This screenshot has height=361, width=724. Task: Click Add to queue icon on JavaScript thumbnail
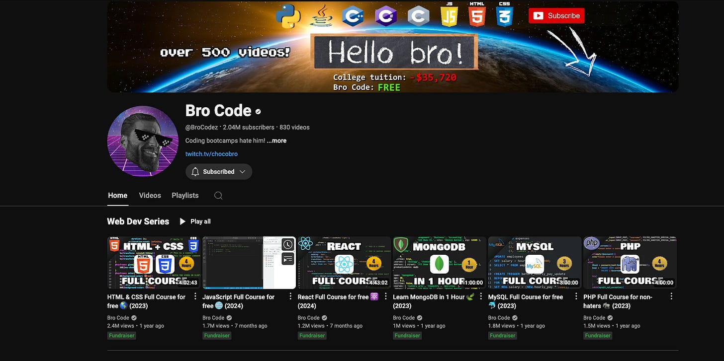(288, 259)
